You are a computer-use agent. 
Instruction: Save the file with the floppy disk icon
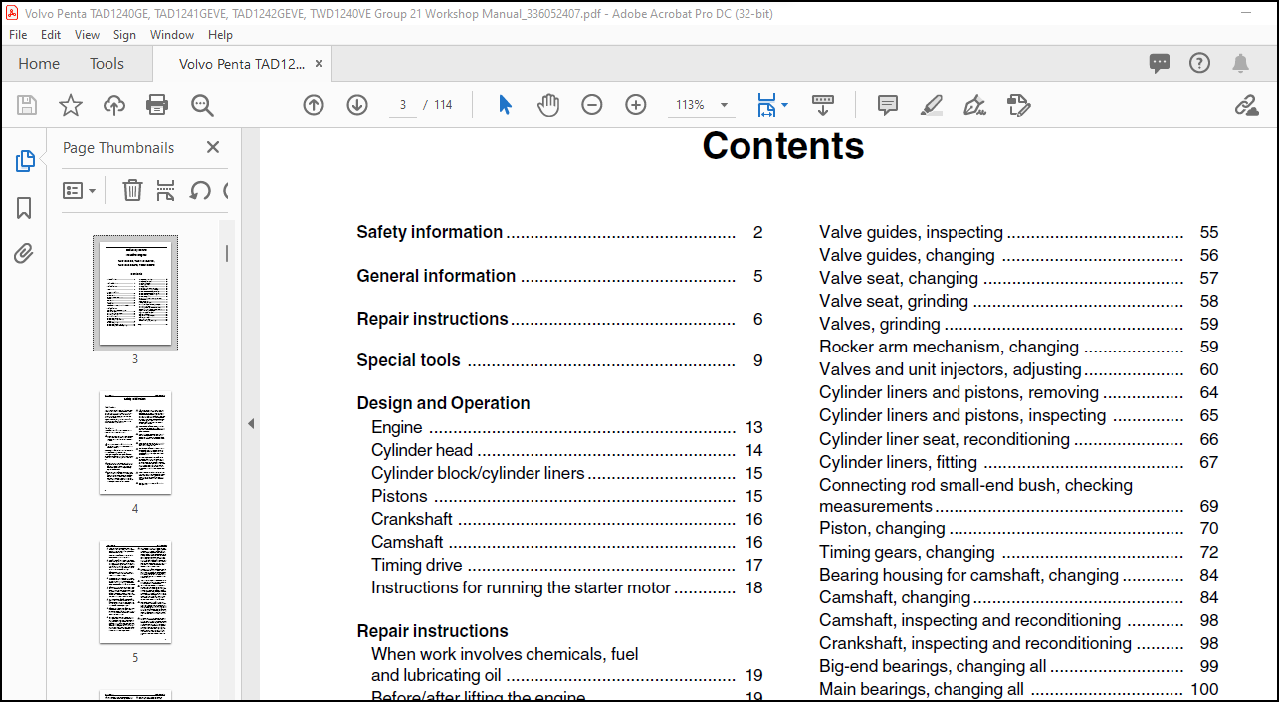click(x=27, y=105)
